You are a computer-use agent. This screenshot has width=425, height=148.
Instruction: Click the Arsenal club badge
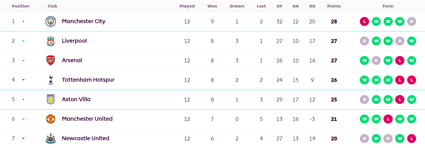pos(50,60)
